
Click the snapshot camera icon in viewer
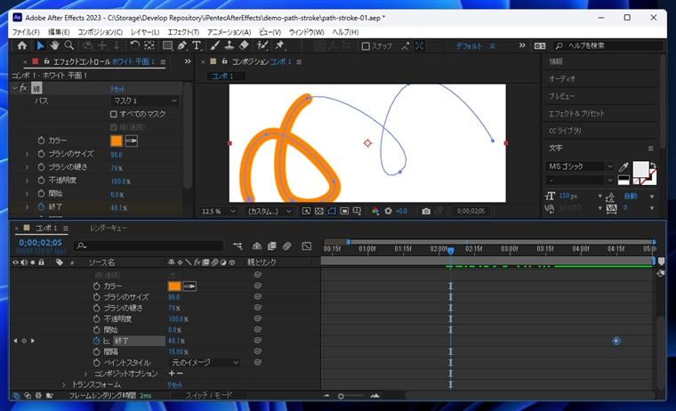tap(426, 212)
